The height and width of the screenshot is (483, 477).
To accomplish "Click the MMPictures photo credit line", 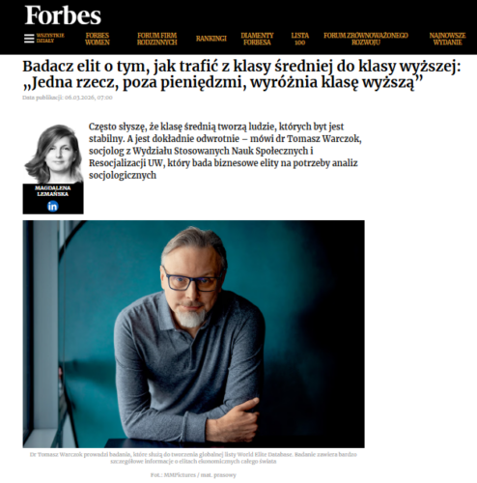I will click(x=193, y=475).
